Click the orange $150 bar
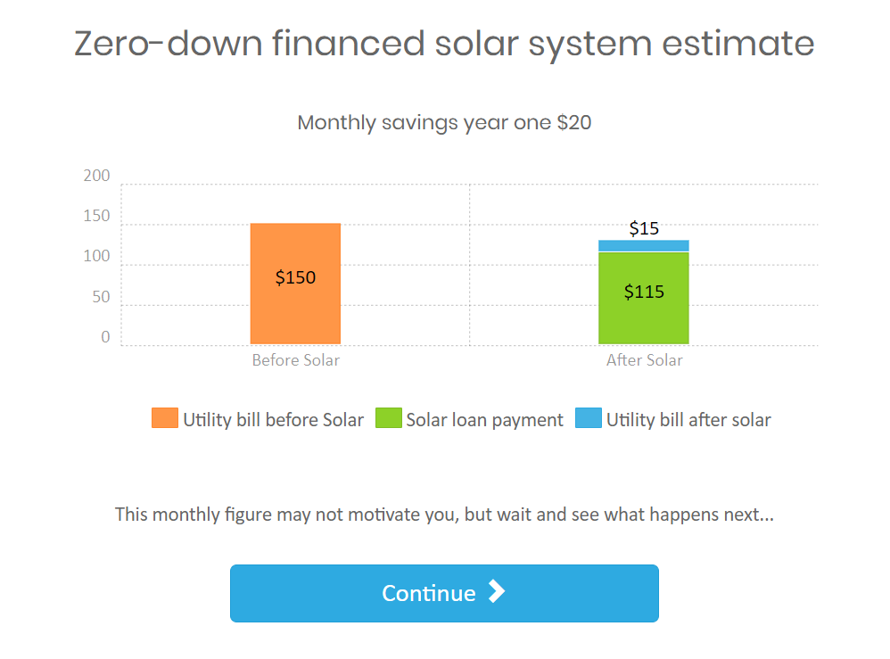Screen dimensions: 890x659 click(x=295, y=284)
